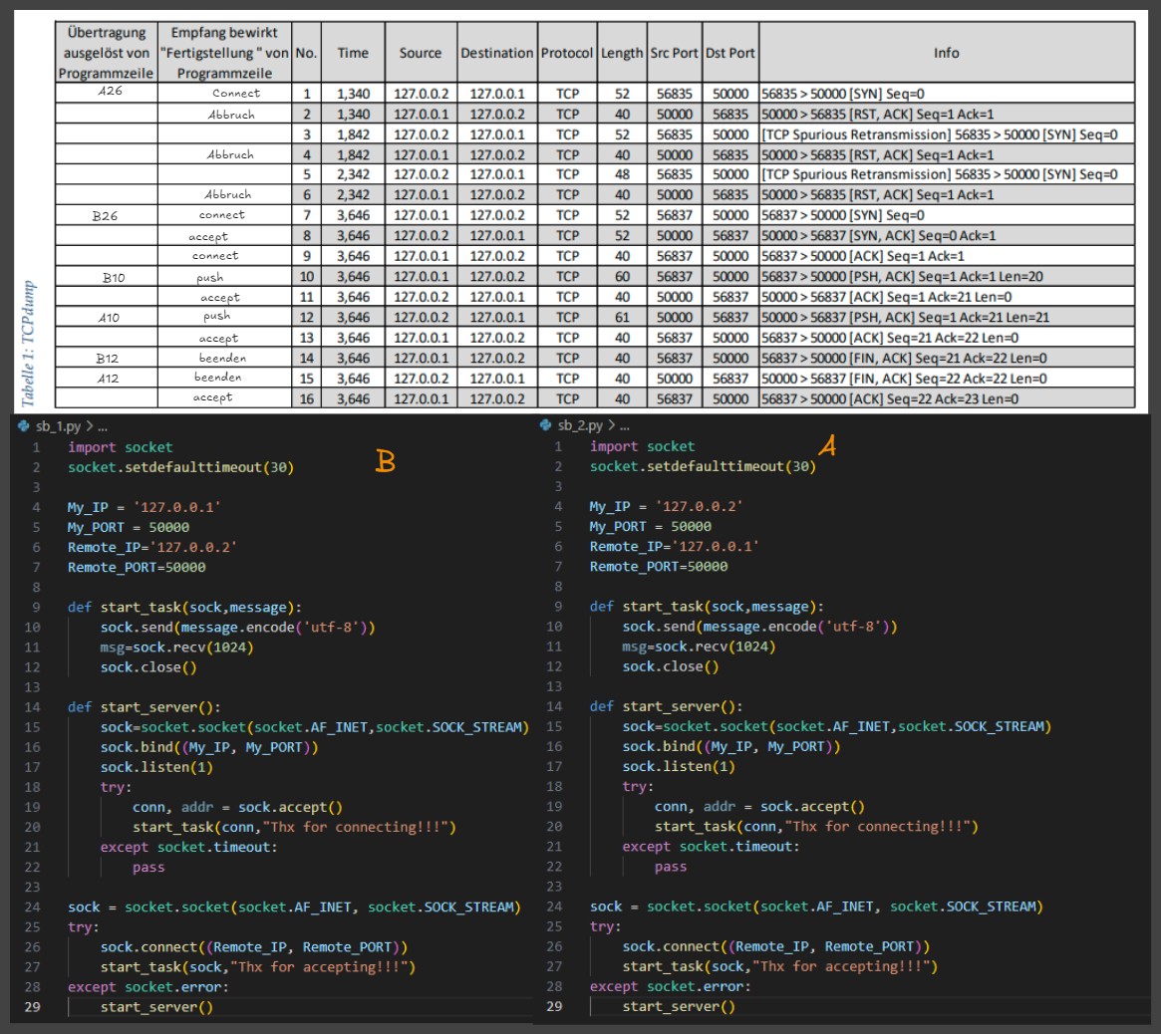Click 'except socket.timeout:' in sb_1.py

188,848
